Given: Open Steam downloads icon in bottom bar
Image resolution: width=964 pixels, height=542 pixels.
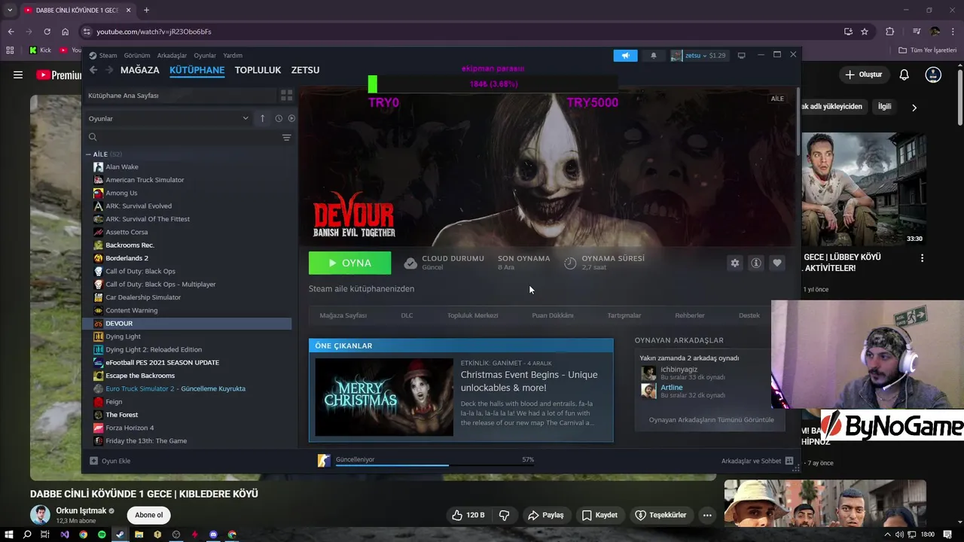Looking at the screenshot, I should (x=324, y=461).
